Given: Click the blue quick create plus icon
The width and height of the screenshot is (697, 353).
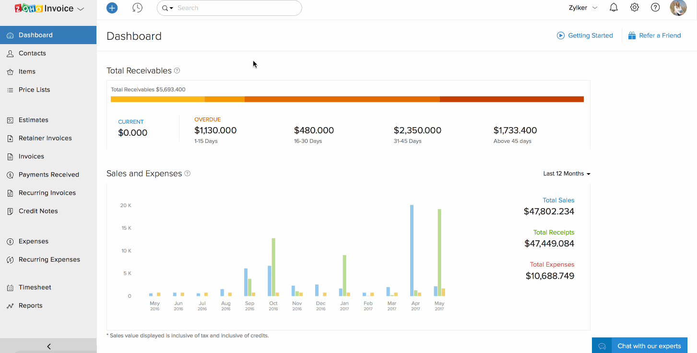Looking at the screenshot, I should coord(112,8).
